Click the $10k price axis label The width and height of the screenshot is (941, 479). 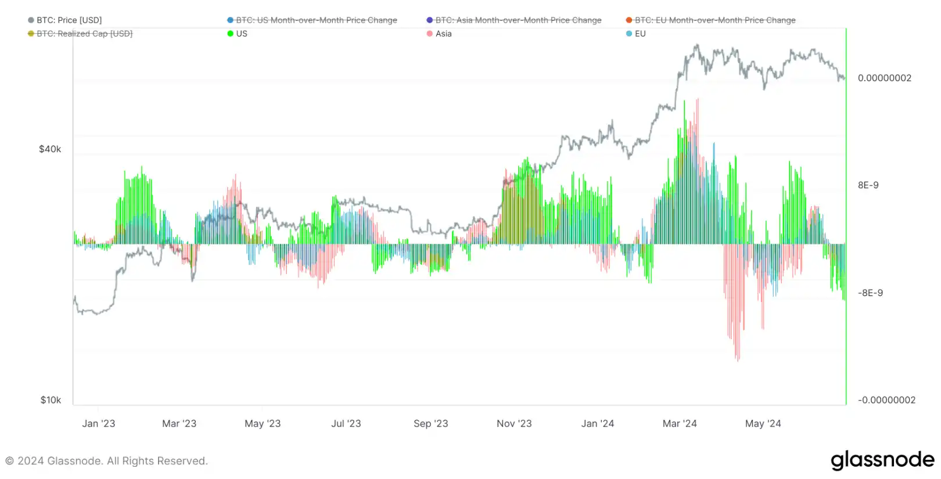coord(51,400)
